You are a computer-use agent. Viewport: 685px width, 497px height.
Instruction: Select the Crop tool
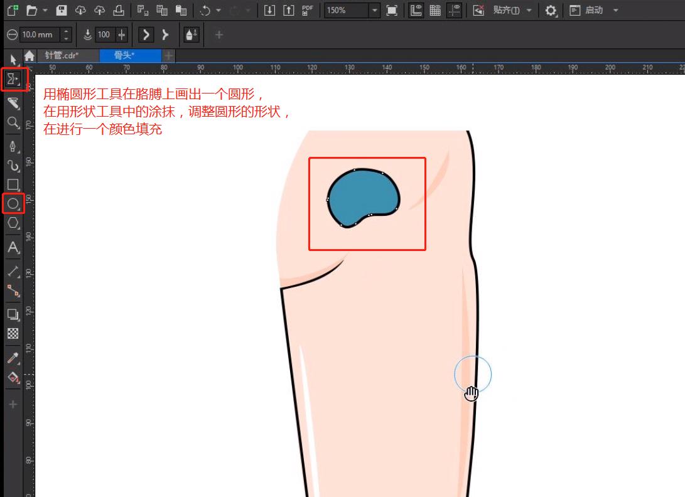[x=13, y=103]
